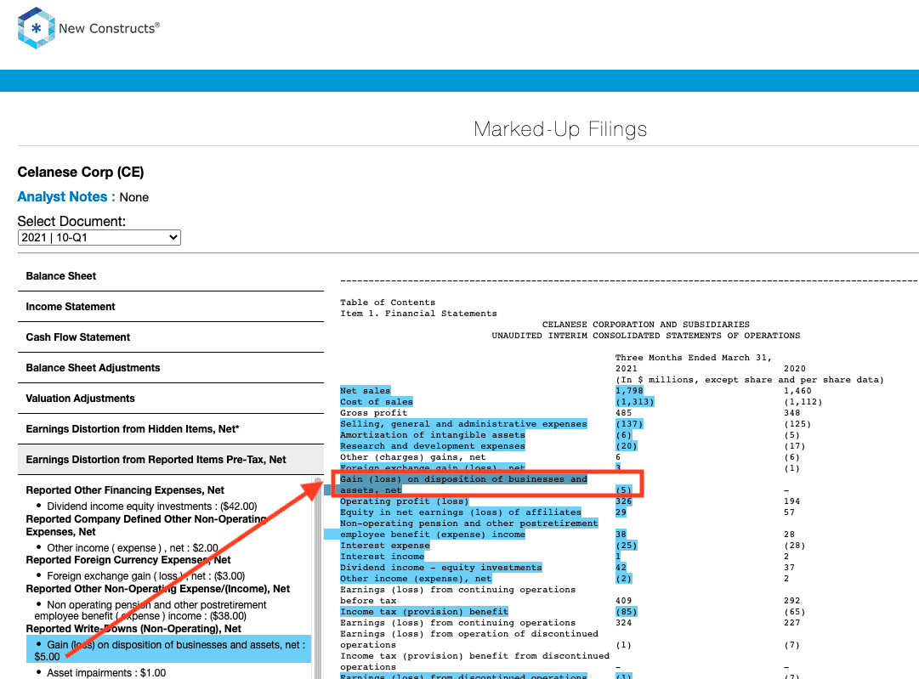Open Earnings Distortion from Hidden Items section
Viewport: 919px width, 679px height.
171,429
